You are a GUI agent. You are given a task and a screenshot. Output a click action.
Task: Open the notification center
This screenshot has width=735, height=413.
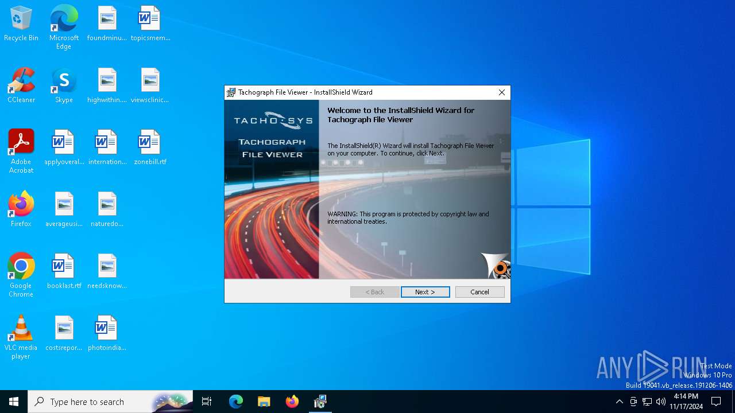click(716, 402)
